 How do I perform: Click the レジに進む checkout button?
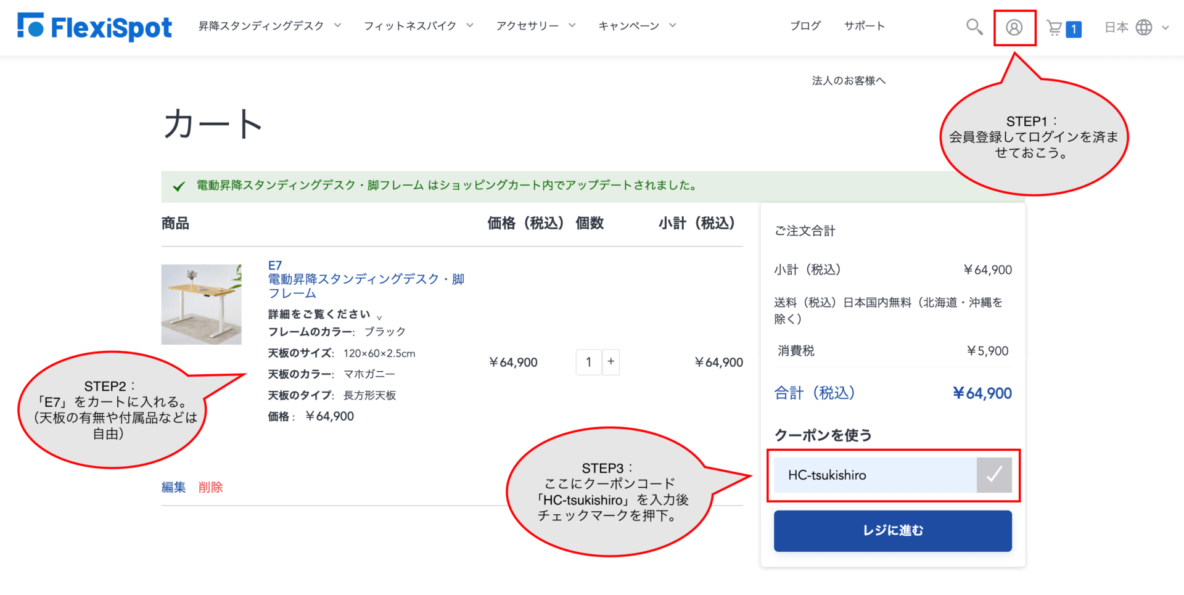coord(893,531)
